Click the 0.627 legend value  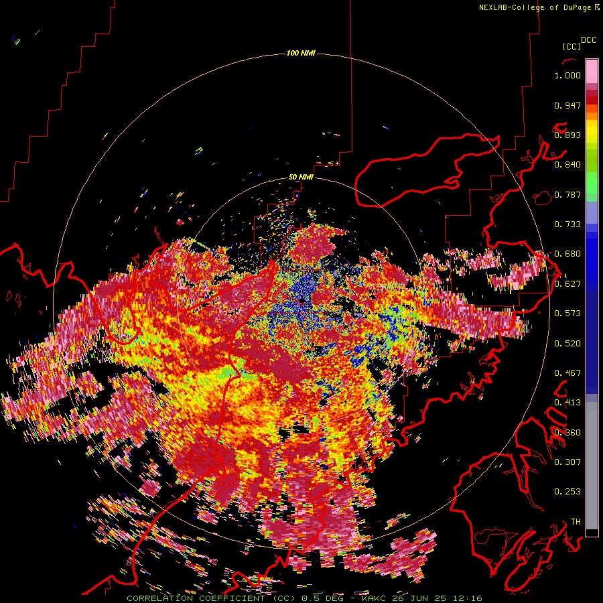[567, 284]
